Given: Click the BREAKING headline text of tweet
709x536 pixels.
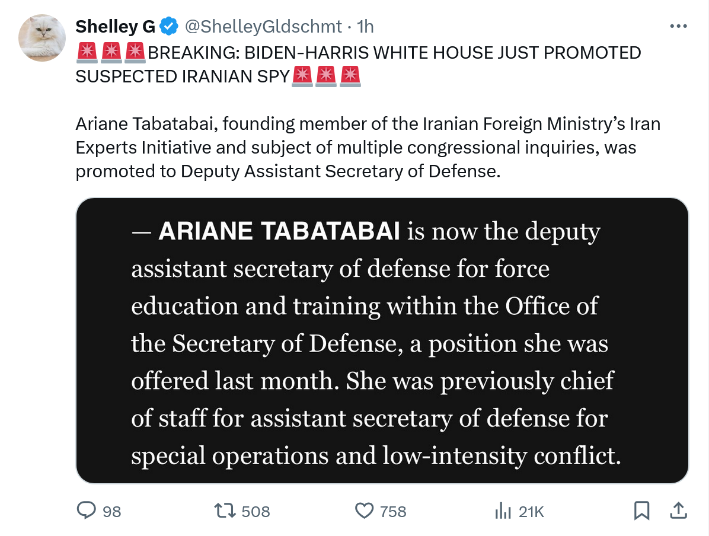Looking at the screenshot, I should pos(394,53).
